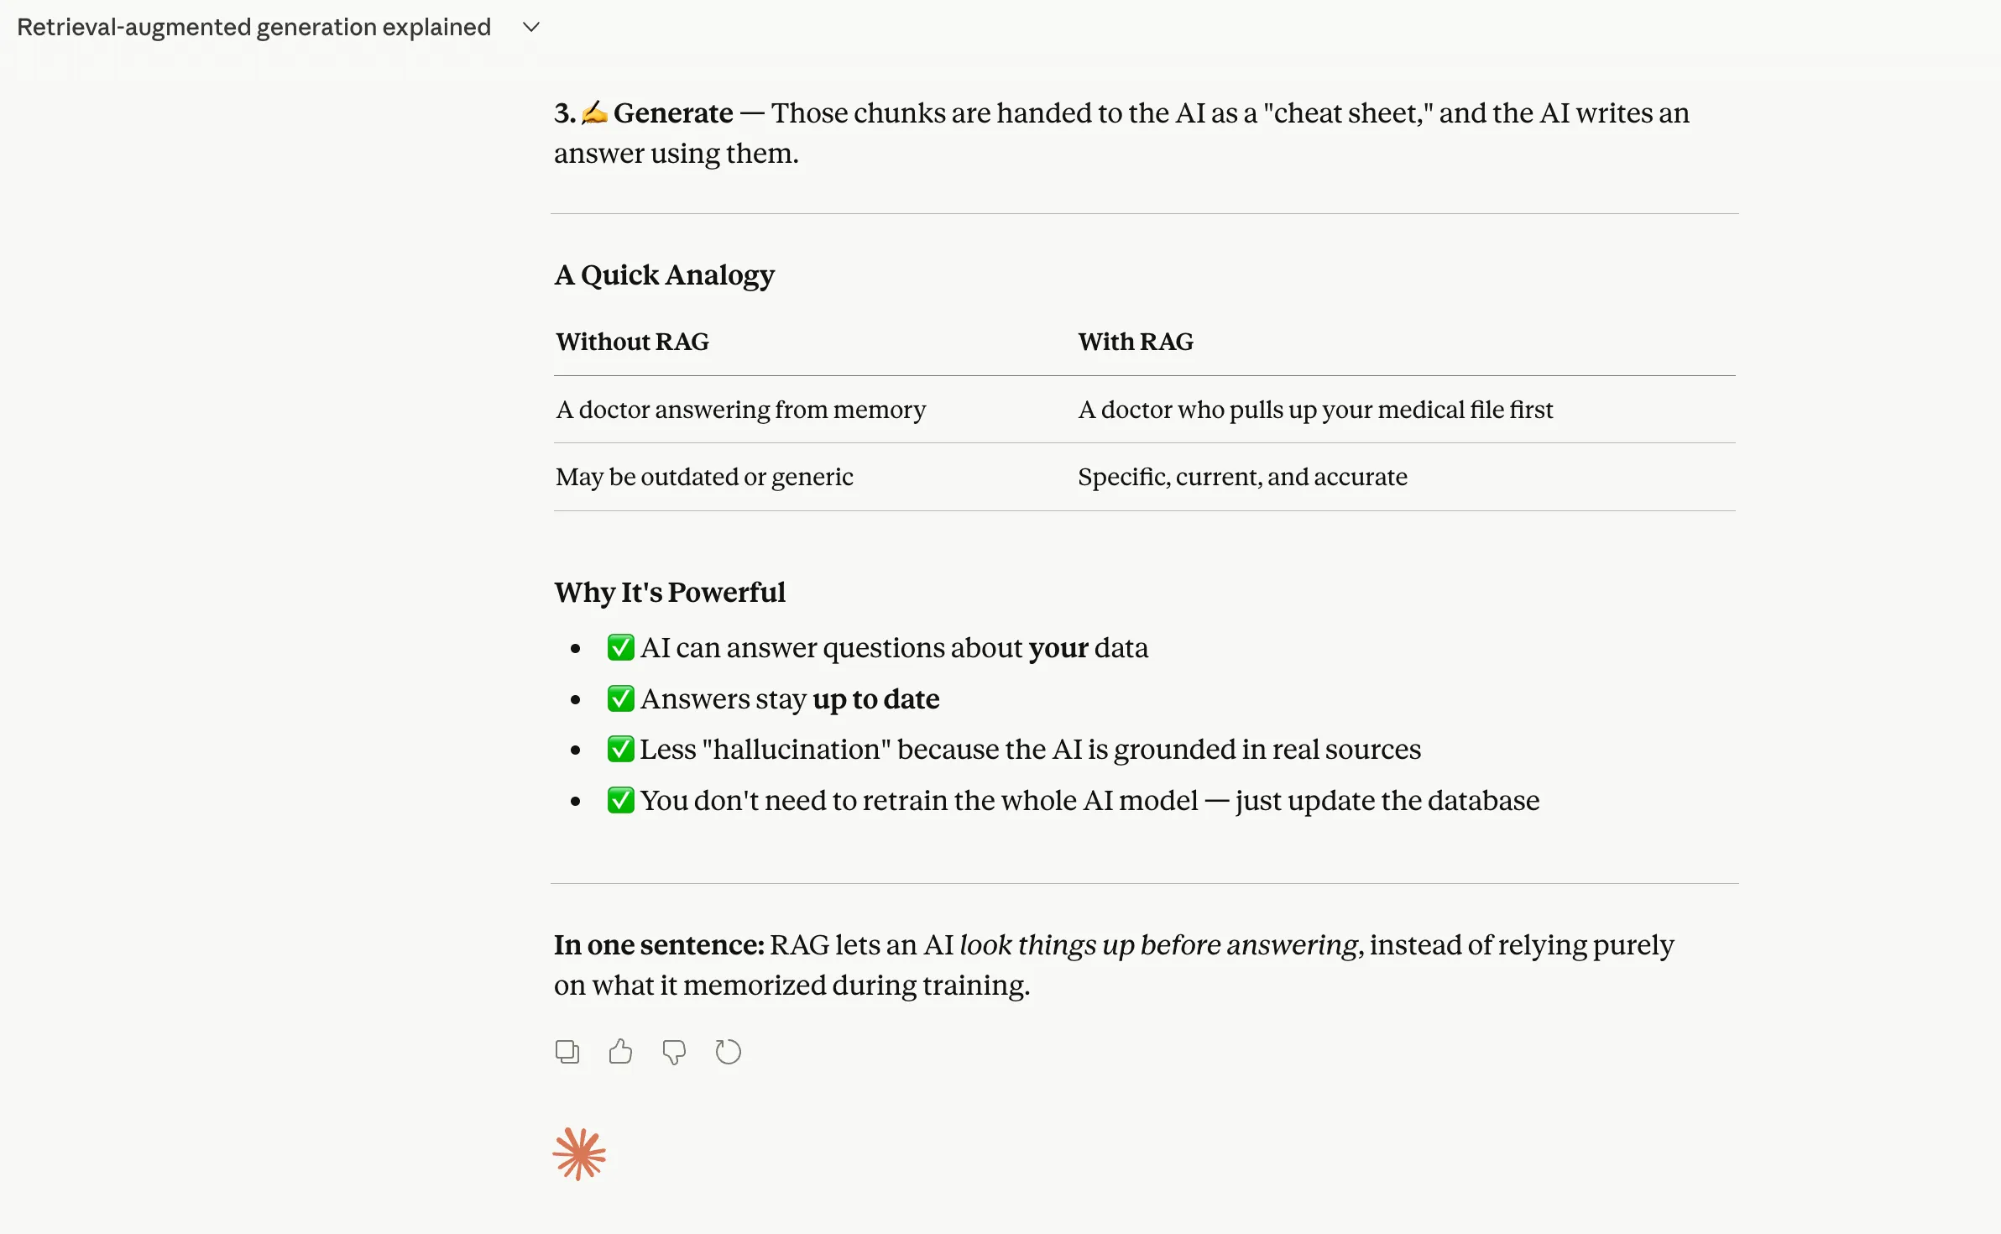Open the conversation title dropdown chevron

click(530, 27)
